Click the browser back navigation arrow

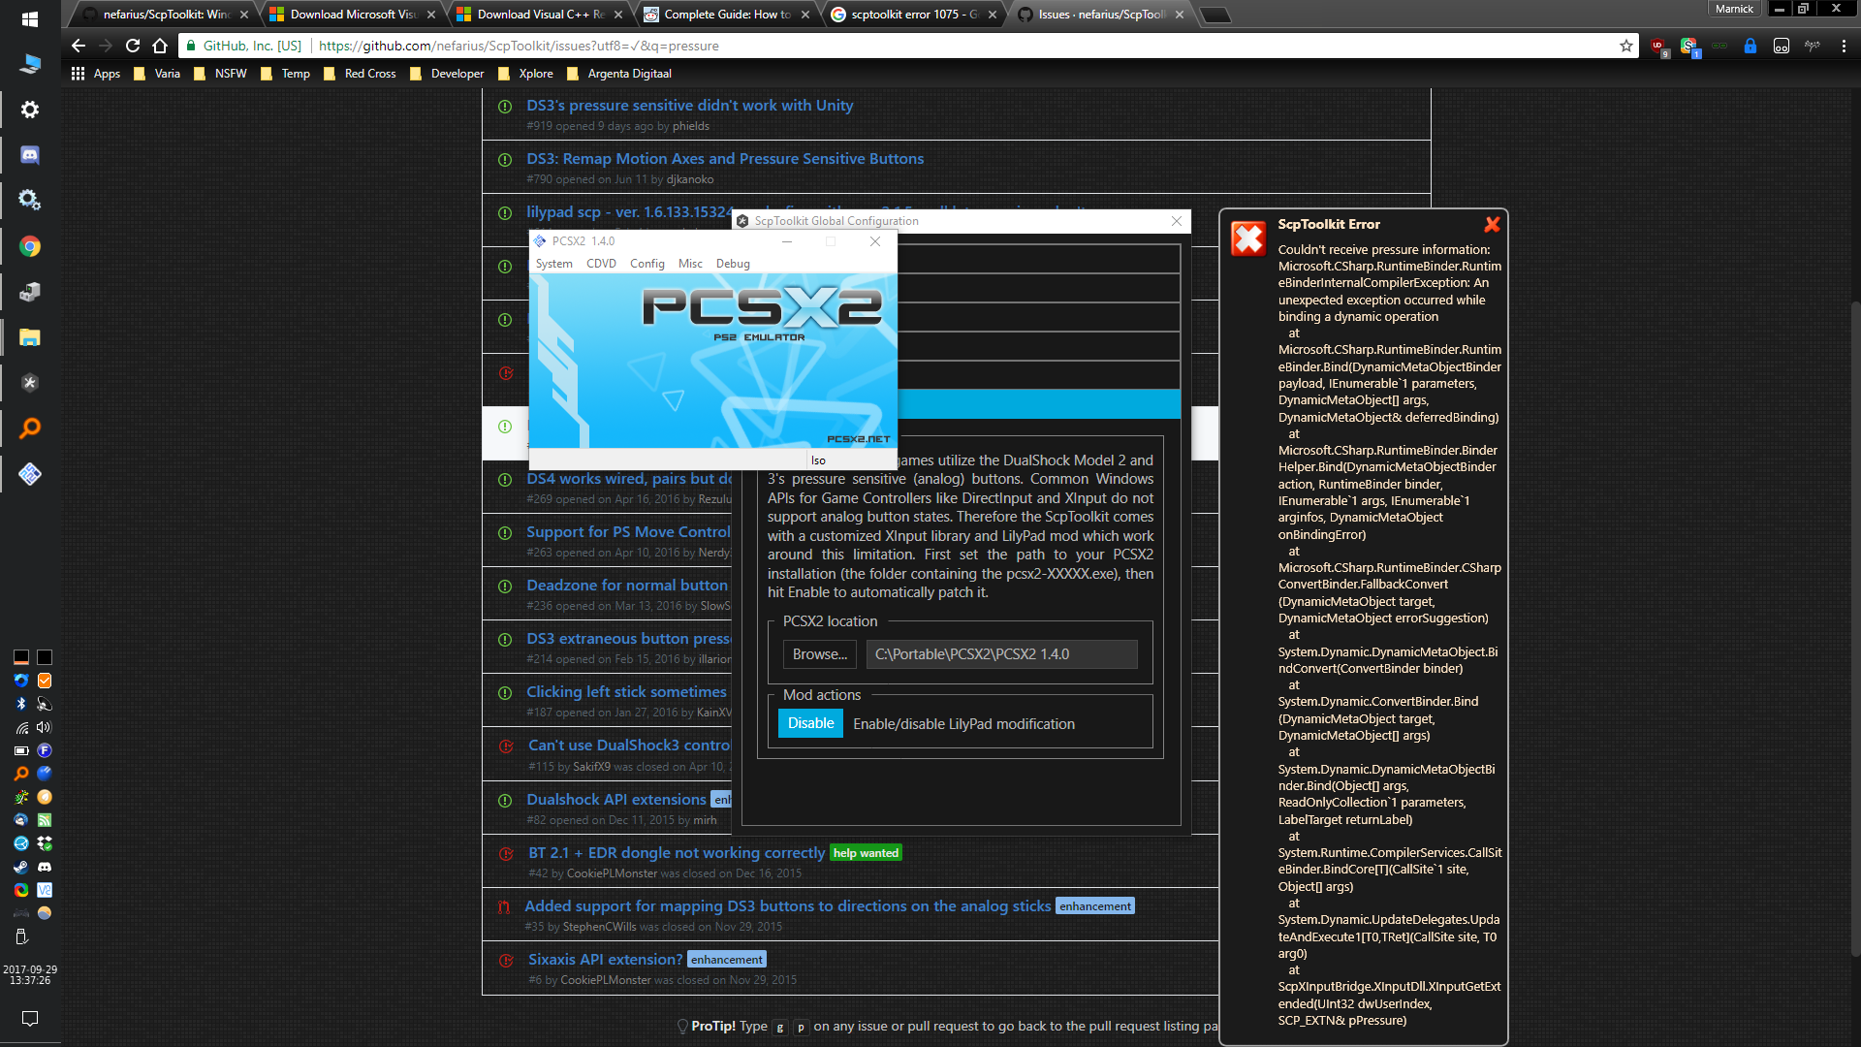tap(79, 46)
